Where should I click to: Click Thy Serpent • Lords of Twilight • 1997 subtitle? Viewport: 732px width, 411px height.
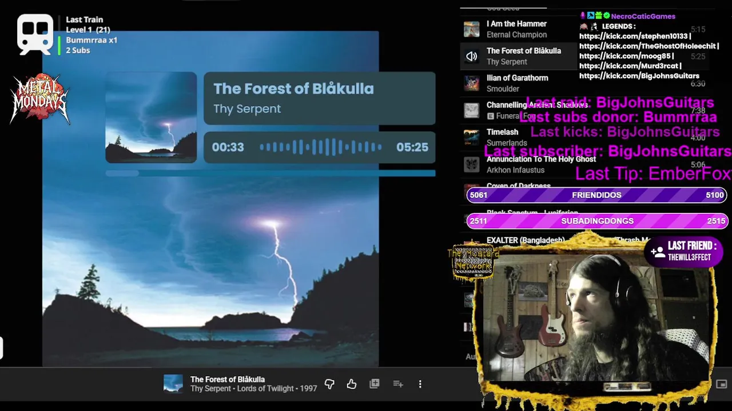pyautogui.click(x=253, y=388)
